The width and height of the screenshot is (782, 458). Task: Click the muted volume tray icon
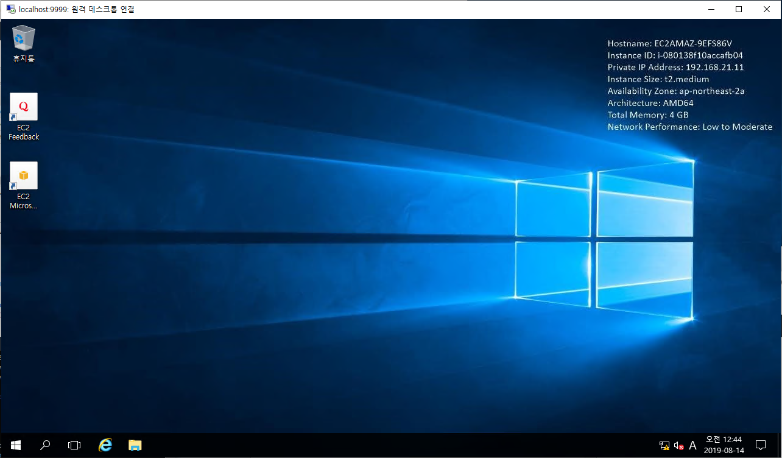click(678, 446)
